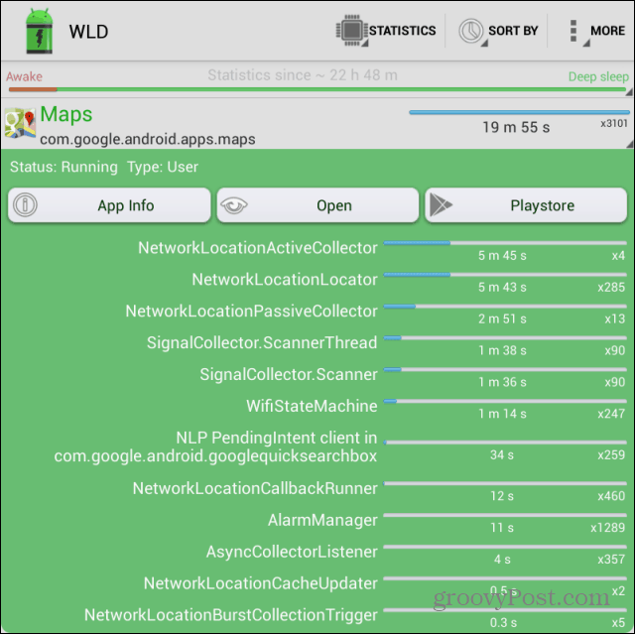Image resolution: width=635 pixels, height=634 pixels.
Task: Click the 5 m 43 s duration
Action: tap(502, 287)
